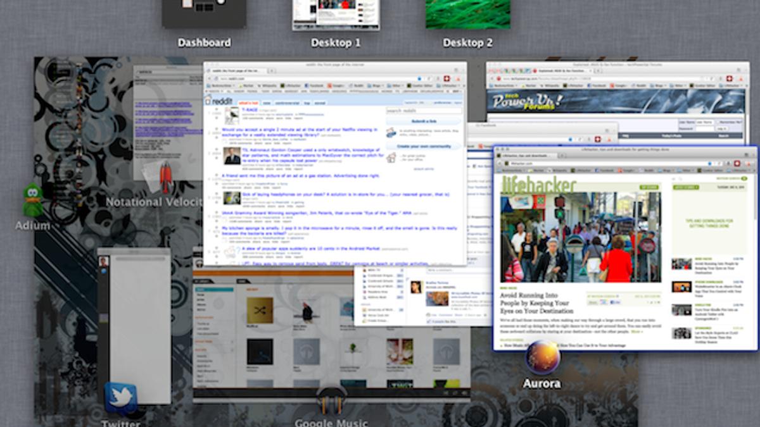This screenshot has width=760, height=427.
Task: Click the "More »" link in the Lifehacker article
Action: pos(636,331)
